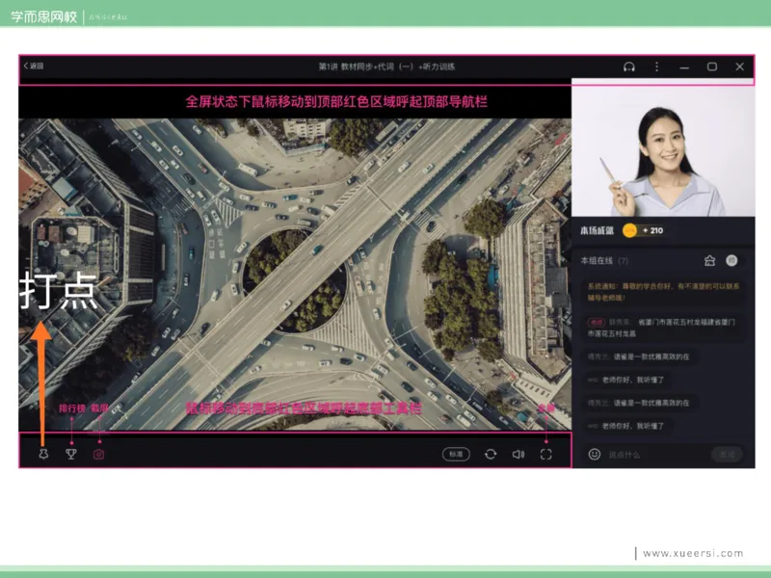Screen dimensions: 771x578
Task: Open the emoji picker in chat
Action: (x=595, y=454)
